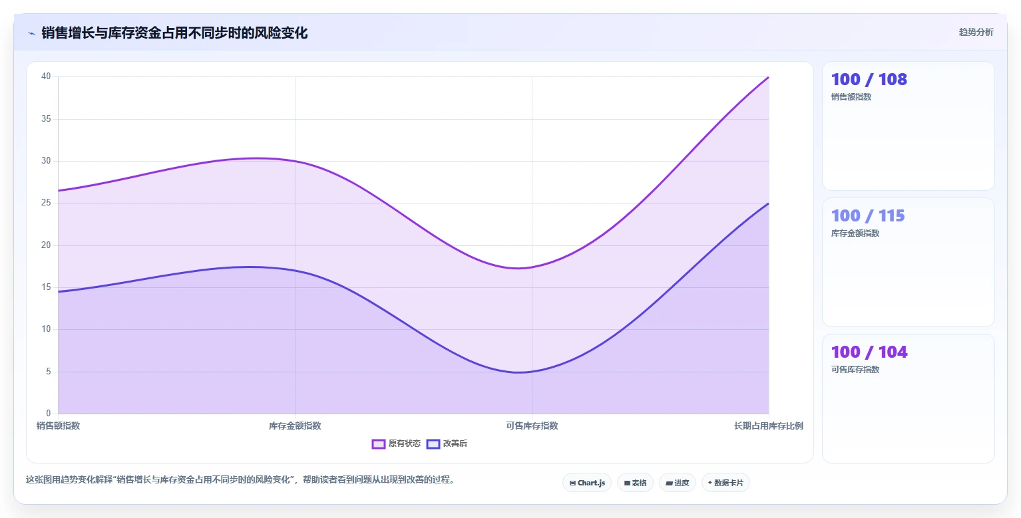This screenshot has width=1021, height=518.
Task: Click the chart title 销售增长与库存资金占用不同步时的风险变化
Action: coord(174,33)
